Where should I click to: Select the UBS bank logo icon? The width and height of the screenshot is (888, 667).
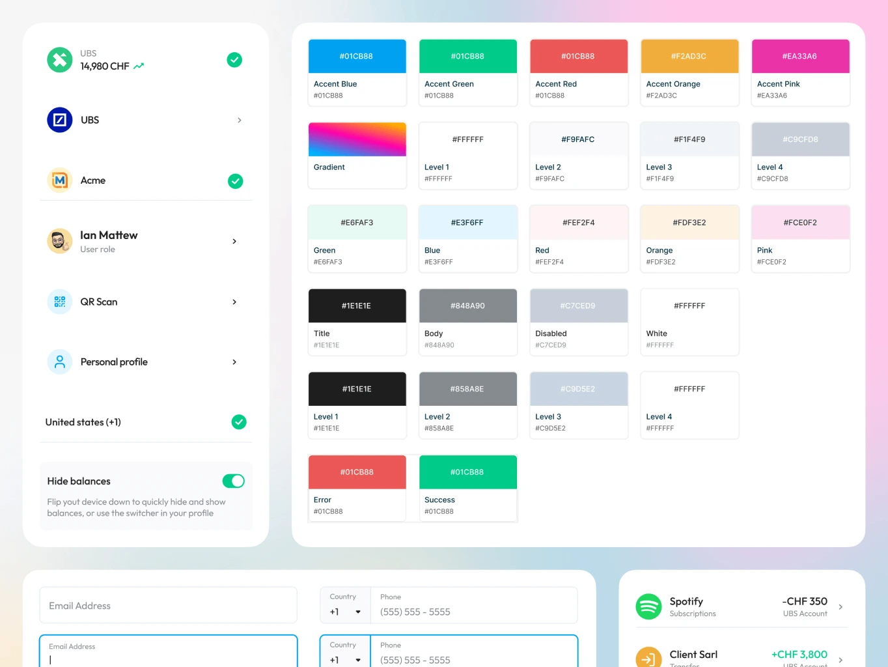(59, 120)
